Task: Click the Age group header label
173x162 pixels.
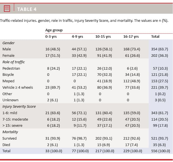Action: point(54,30)
